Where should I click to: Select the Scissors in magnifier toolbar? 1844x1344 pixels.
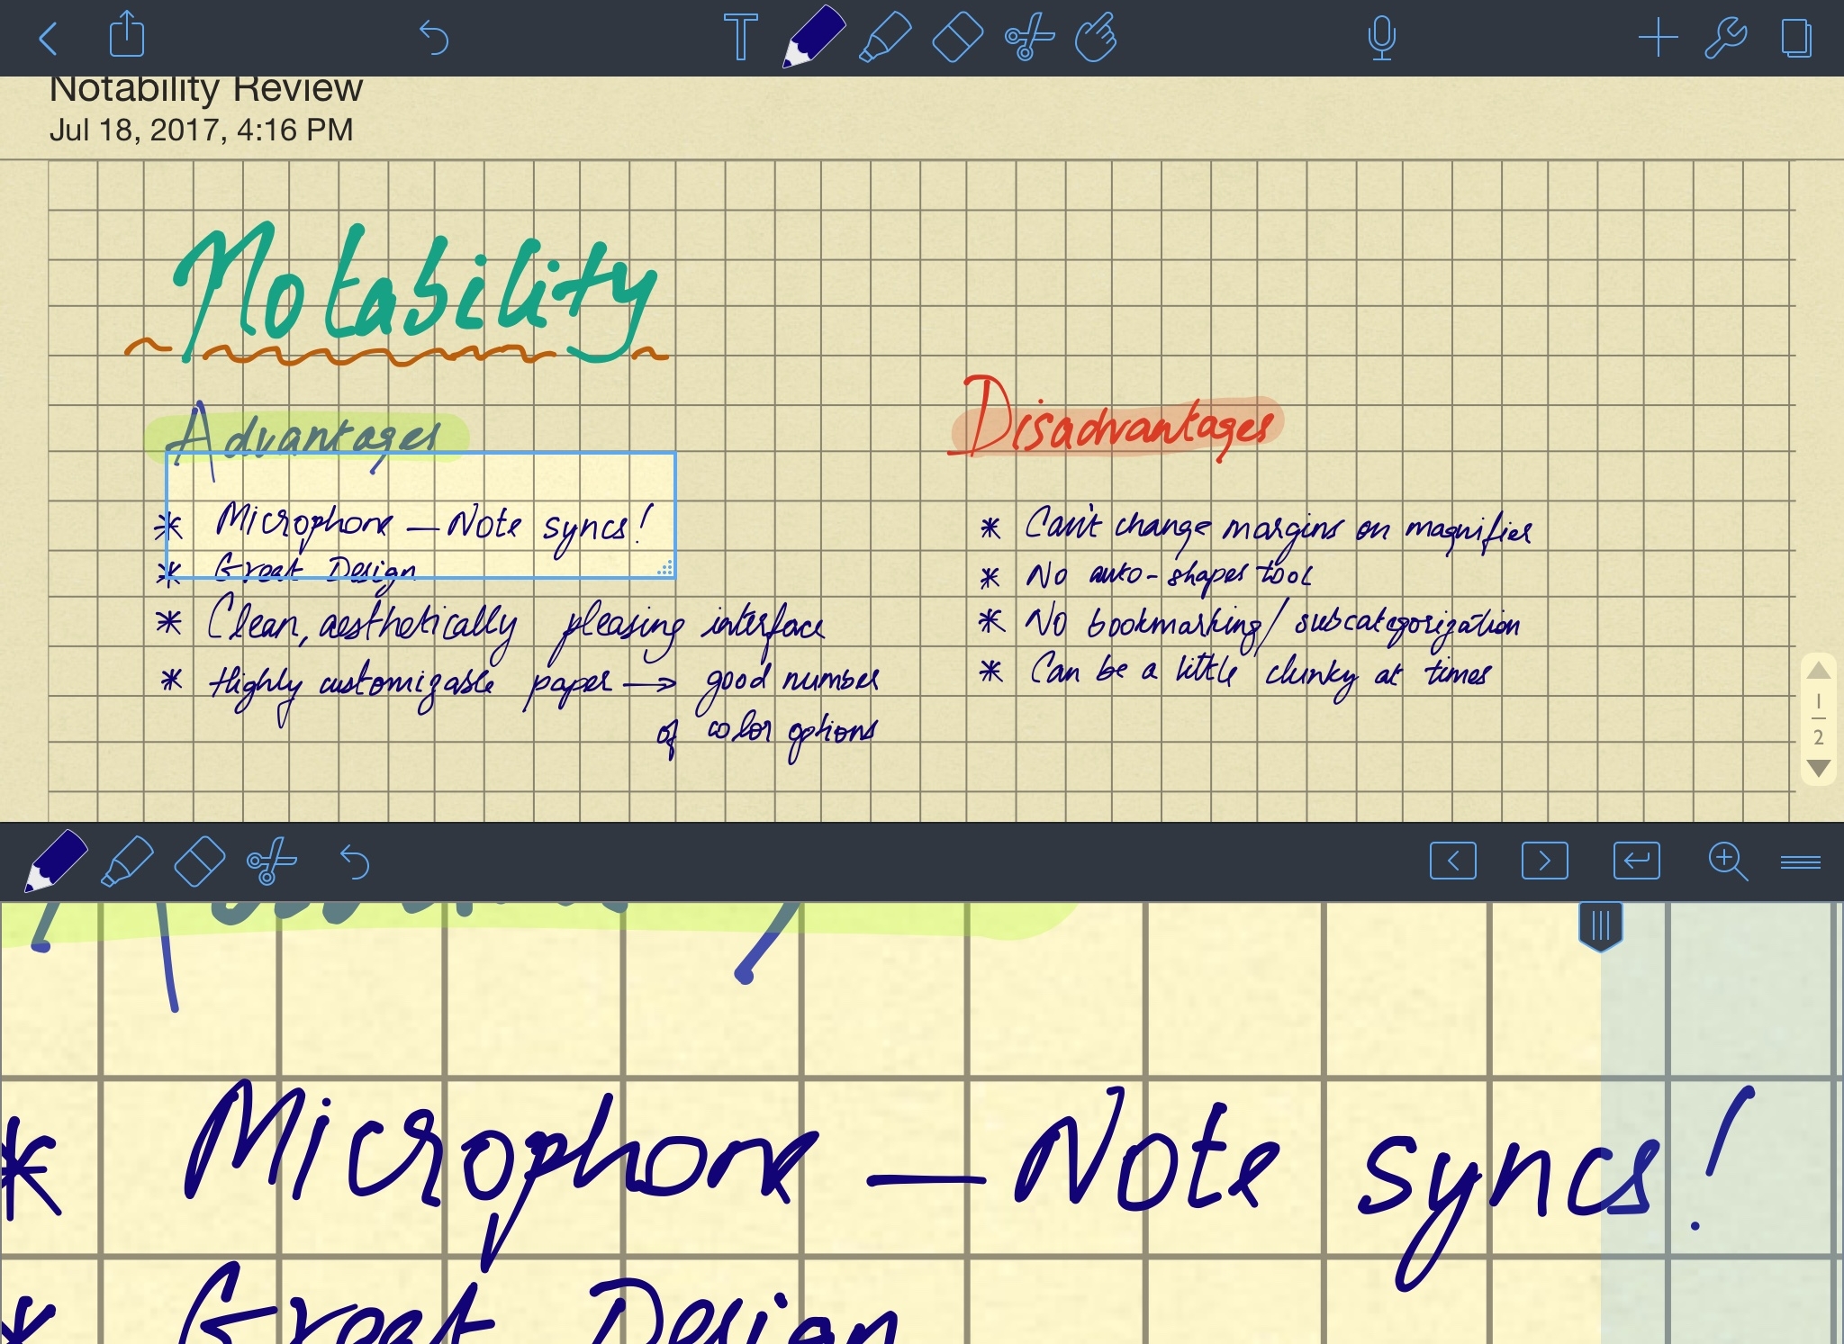coord(271,861)
